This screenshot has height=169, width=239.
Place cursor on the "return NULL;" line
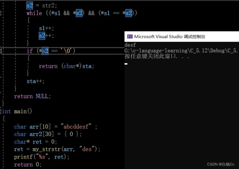[x=32, y=96]
